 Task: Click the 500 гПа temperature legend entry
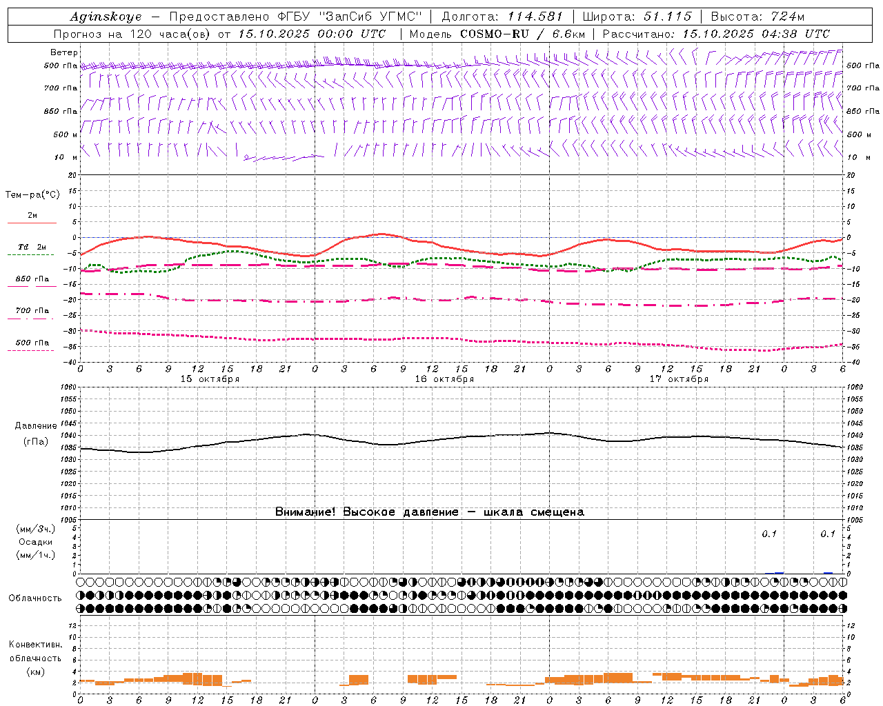32,343
